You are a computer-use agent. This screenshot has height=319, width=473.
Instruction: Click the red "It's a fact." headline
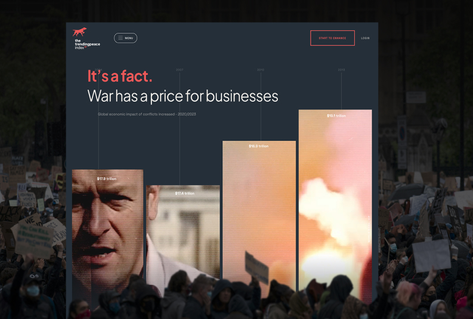click(x=120, y=76)
